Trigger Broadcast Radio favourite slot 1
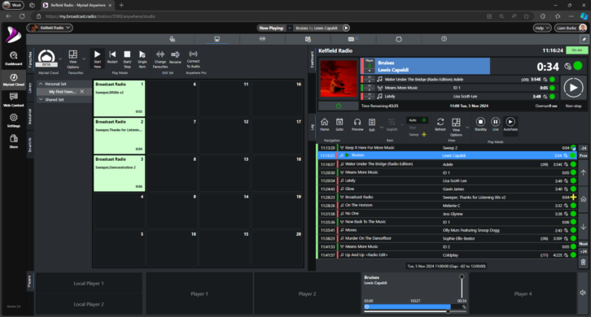591x317 pixels. 119,98
